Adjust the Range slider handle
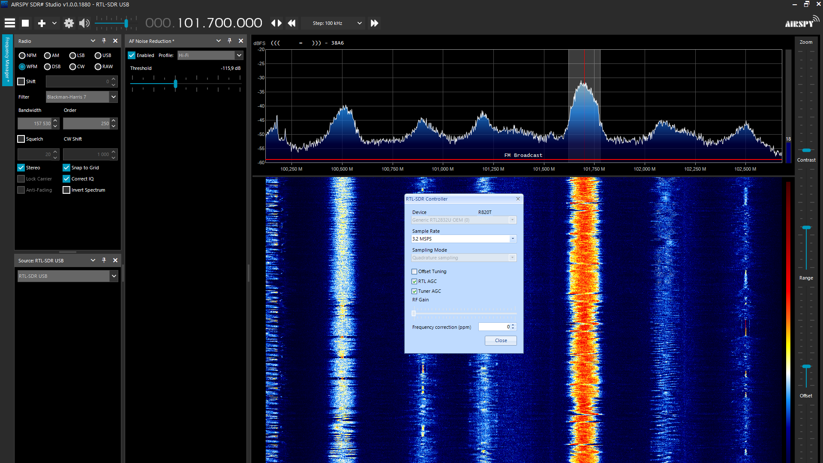The height and width of the screenshot is (463, 823). pyautogui.click(x=806, y=367)
